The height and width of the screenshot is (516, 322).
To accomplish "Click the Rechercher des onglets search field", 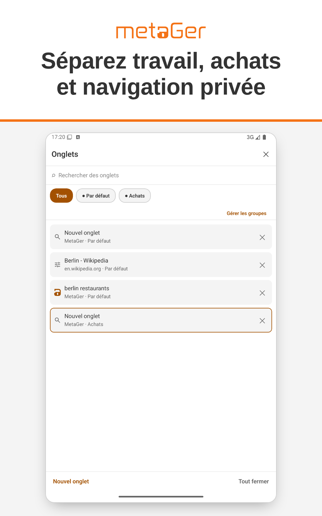I will [161, 175].
